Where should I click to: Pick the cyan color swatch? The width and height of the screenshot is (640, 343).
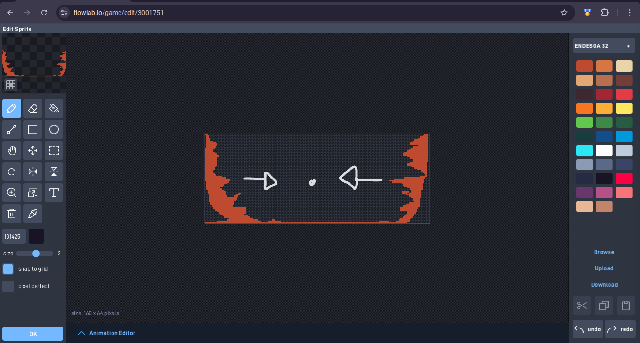pyautogui.click(x=584, y=150)
